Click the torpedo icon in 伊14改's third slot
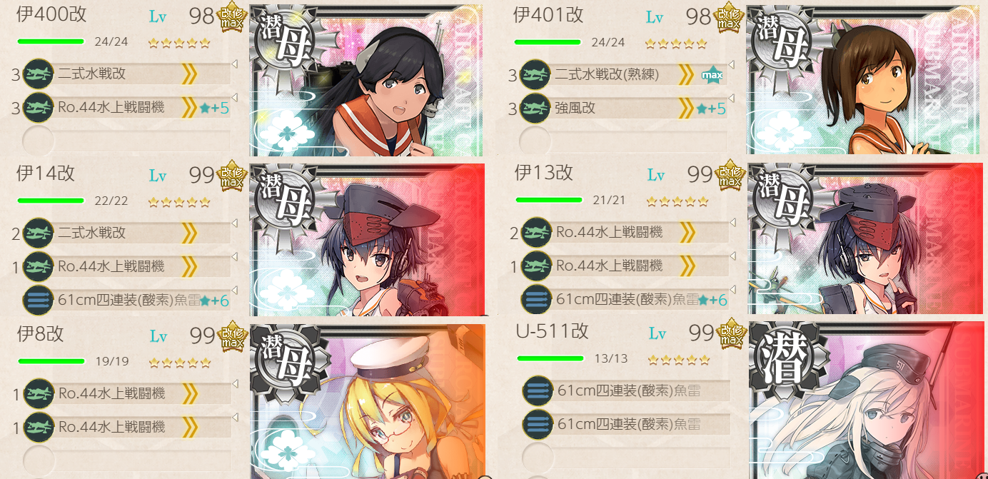Image resolution: width=988 pixels, height=479 pixels. point(39,300)
